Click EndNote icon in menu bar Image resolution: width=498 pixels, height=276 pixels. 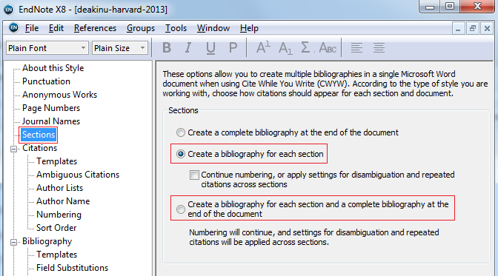[x=13, y=28]
